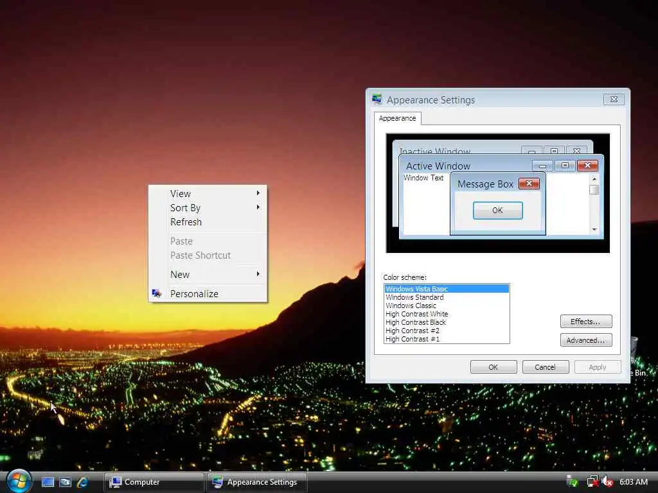Cancel the Appearance Settings dialog
This screenshot has width=658, height=493.
pos(545,367)
